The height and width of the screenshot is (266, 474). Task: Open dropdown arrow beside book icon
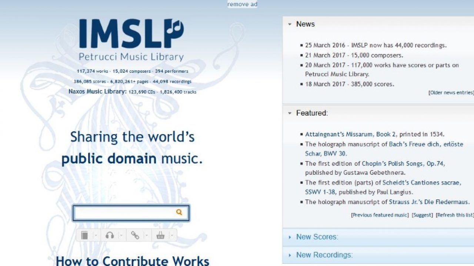(x=96, y=235)
